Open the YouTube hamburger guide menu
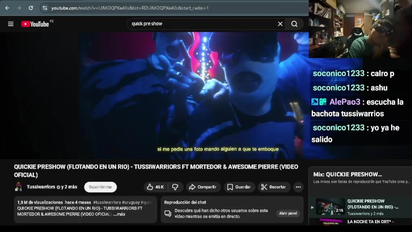Image resolution: width=412 pixels, height=232 pixels. coord(11,24)
